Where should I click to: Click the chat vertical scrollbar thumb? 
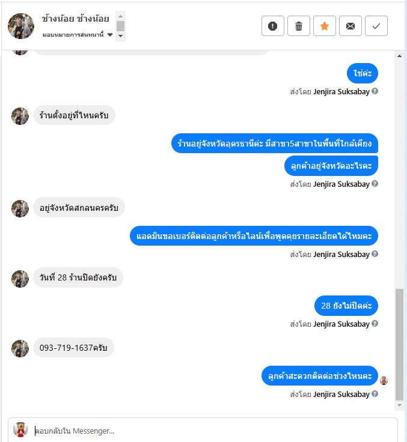[x=399, y=344]
